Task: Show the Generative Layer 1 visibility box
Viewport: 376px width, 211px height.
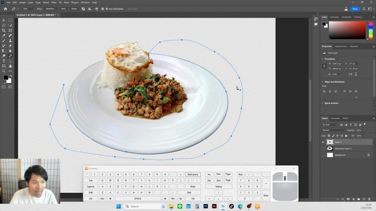Action: click(x=323, y=148)
